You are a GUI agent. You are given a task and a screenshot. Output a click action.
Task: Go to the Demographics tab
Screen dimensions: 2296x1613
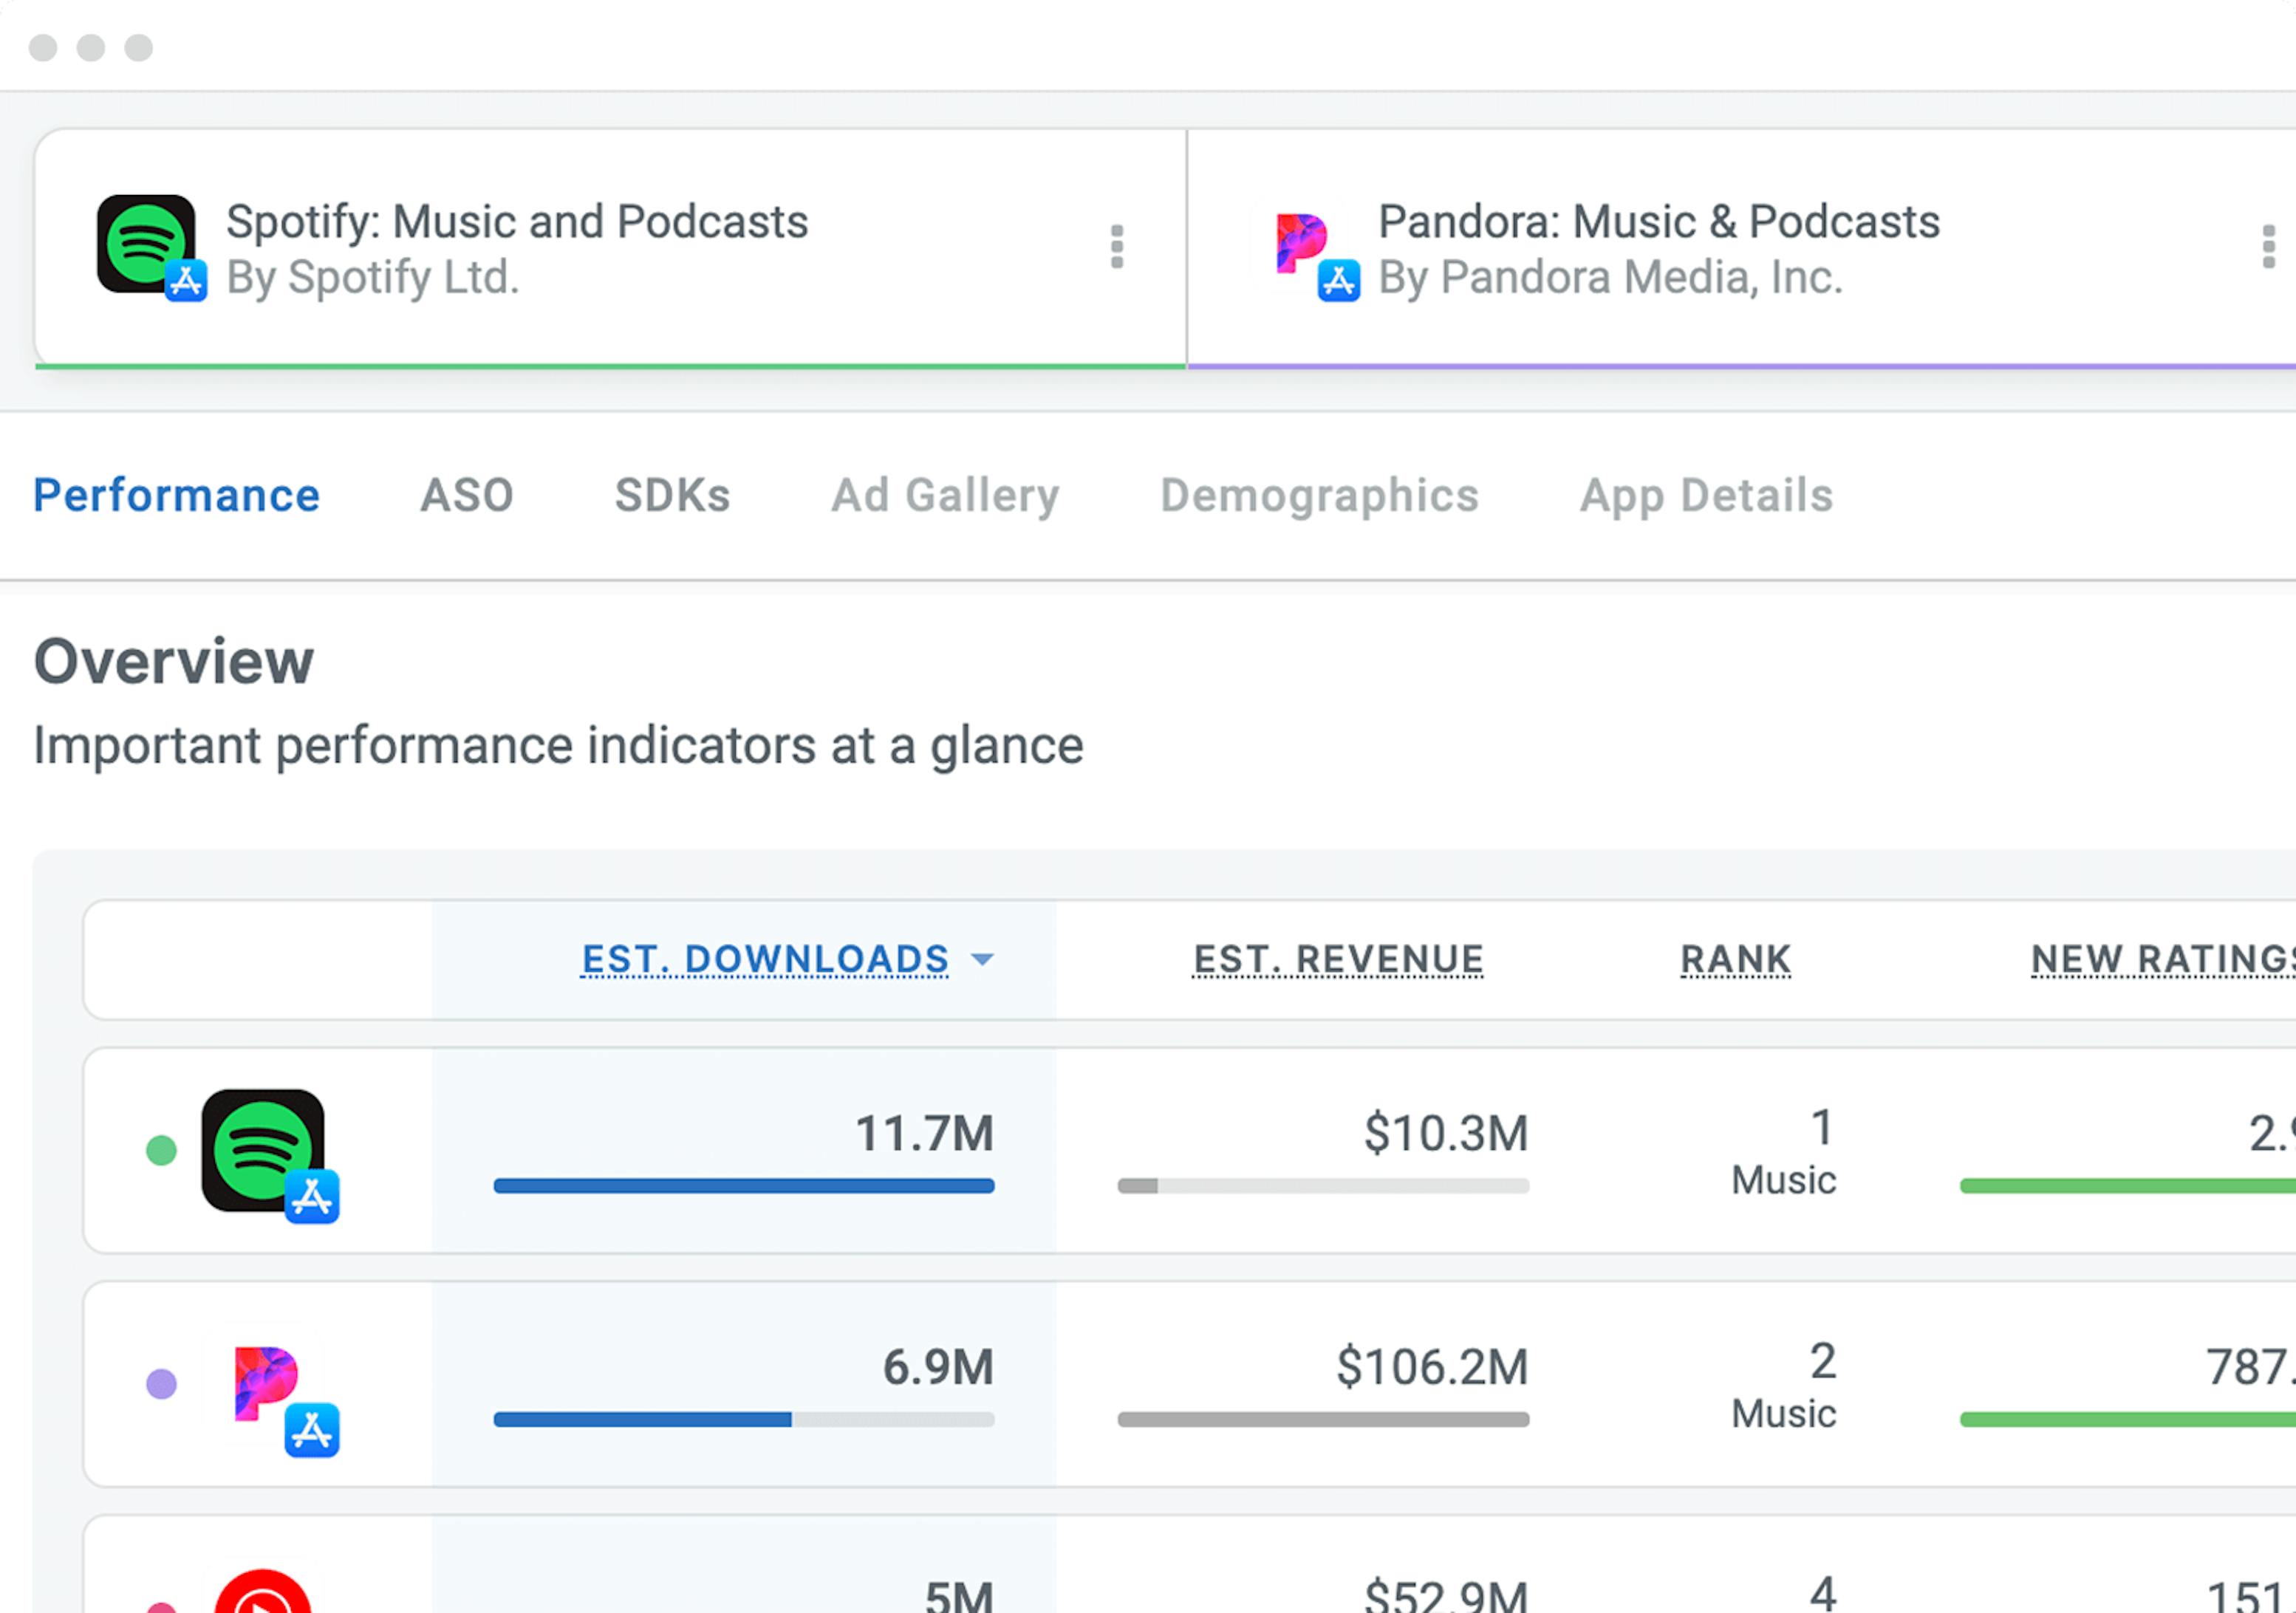coord(1319,496)
